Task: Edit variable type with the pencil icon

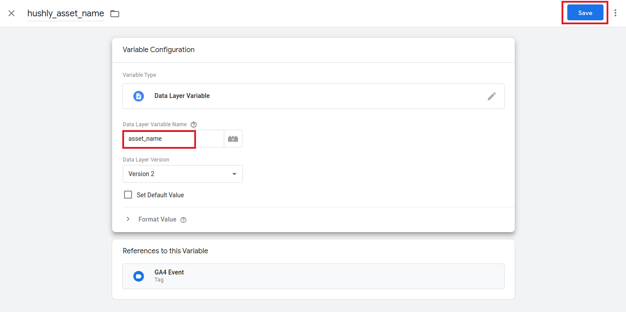Action: click(492, 96)
